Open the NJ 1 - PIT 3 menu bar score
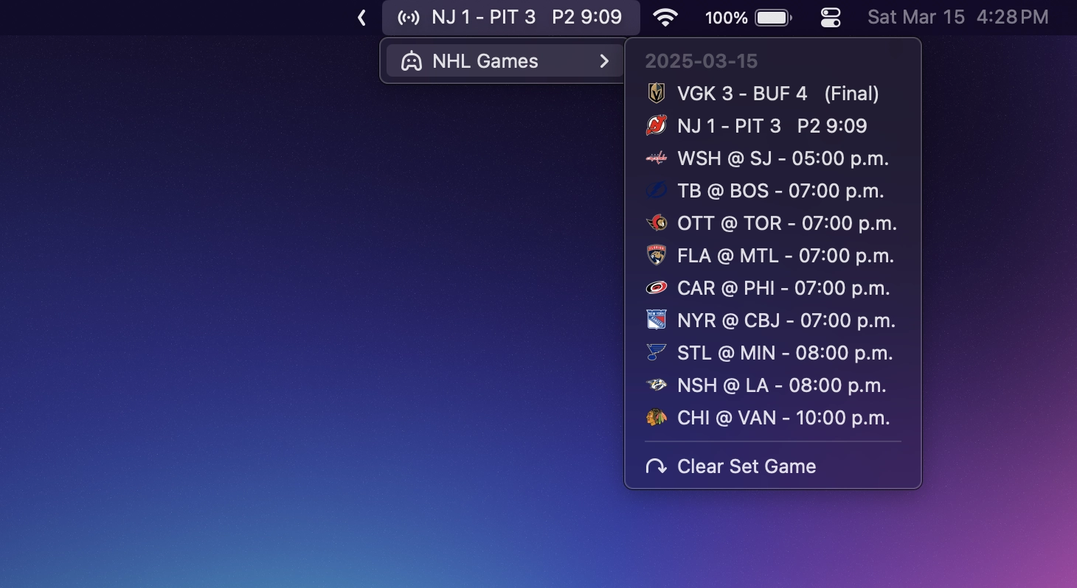Screen dimensions: 1077x588 (510, 18)
